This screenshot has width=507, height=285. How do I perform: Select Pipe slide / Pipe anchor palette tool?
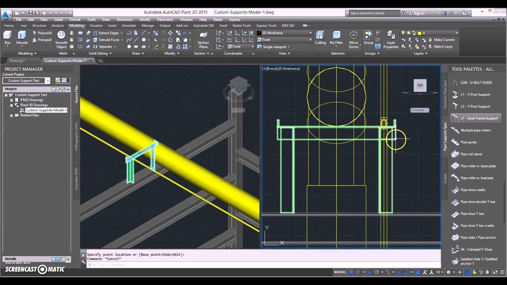(478, 237)
